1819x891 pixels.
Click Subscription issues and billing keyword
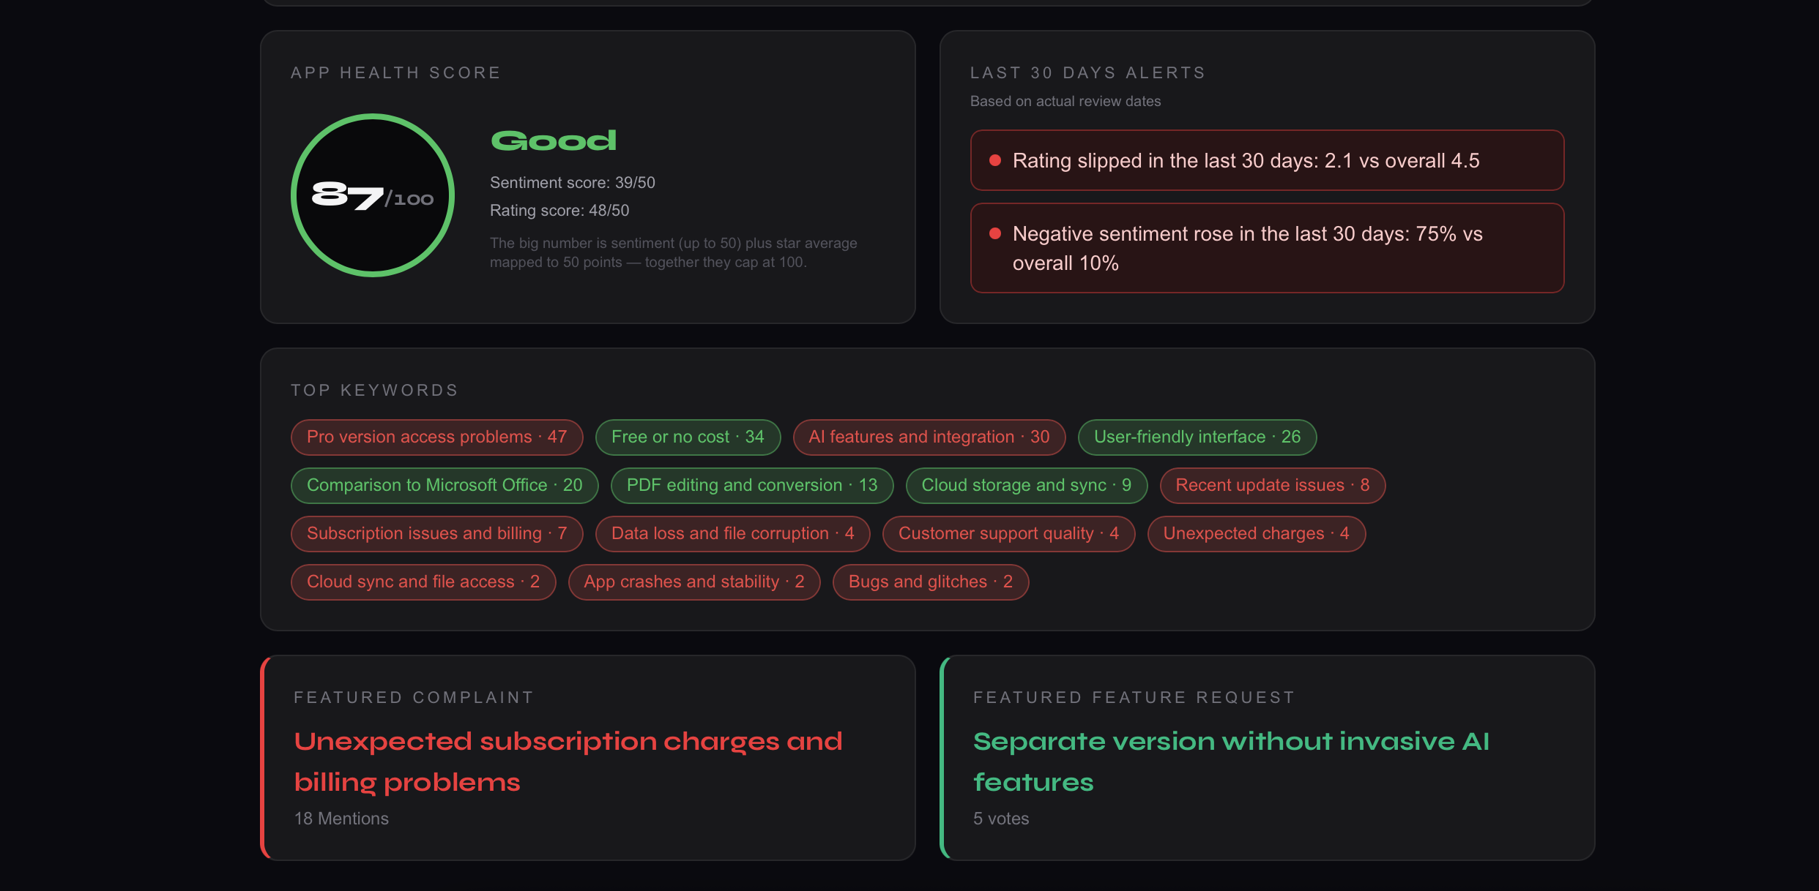pos(436,533)
